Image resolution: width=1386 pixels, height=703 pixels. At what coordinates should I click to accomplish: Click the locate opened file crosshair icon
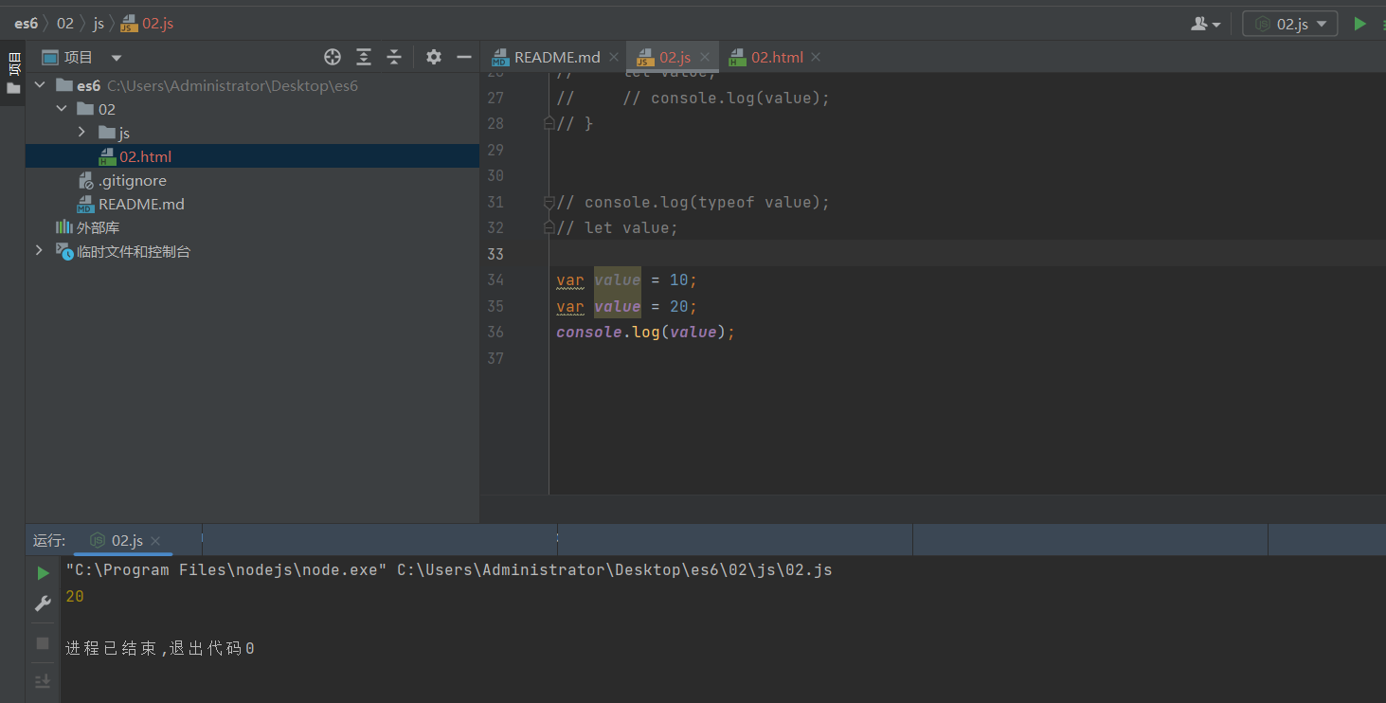pos(333,57)
